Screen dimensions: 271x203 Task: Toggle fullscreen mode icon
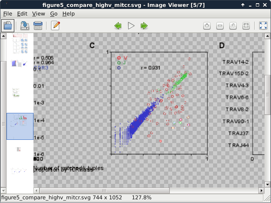tap(263, 26)
